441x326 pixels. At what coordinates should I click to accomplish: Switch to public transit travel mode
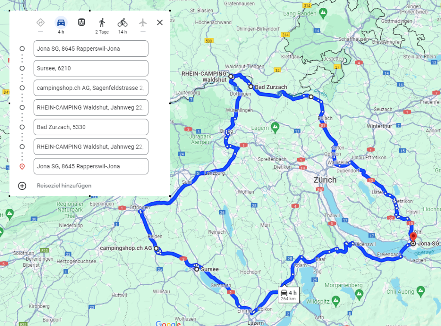(81, 23)
